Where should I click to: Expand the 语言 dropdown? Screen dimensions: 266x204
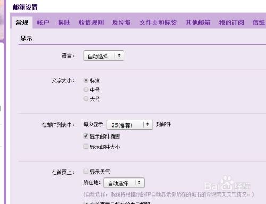tap(104, 56)
